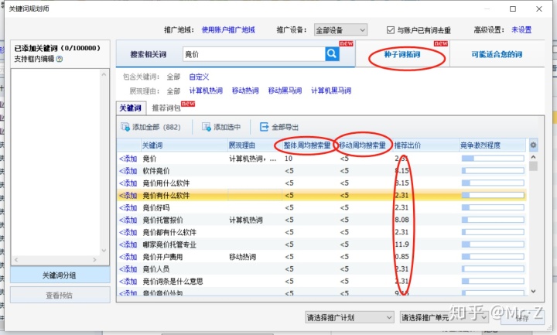Sort by the 关键词 column header
557x335 pixels.
tap(184, 145)
